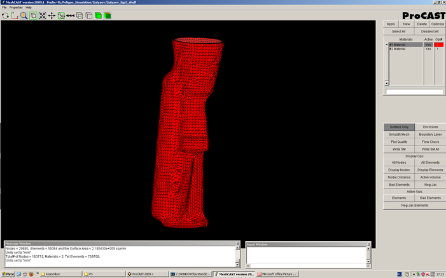Click Select All button
Viewport: 446px width, 278px height.
[x=399, y=32]
